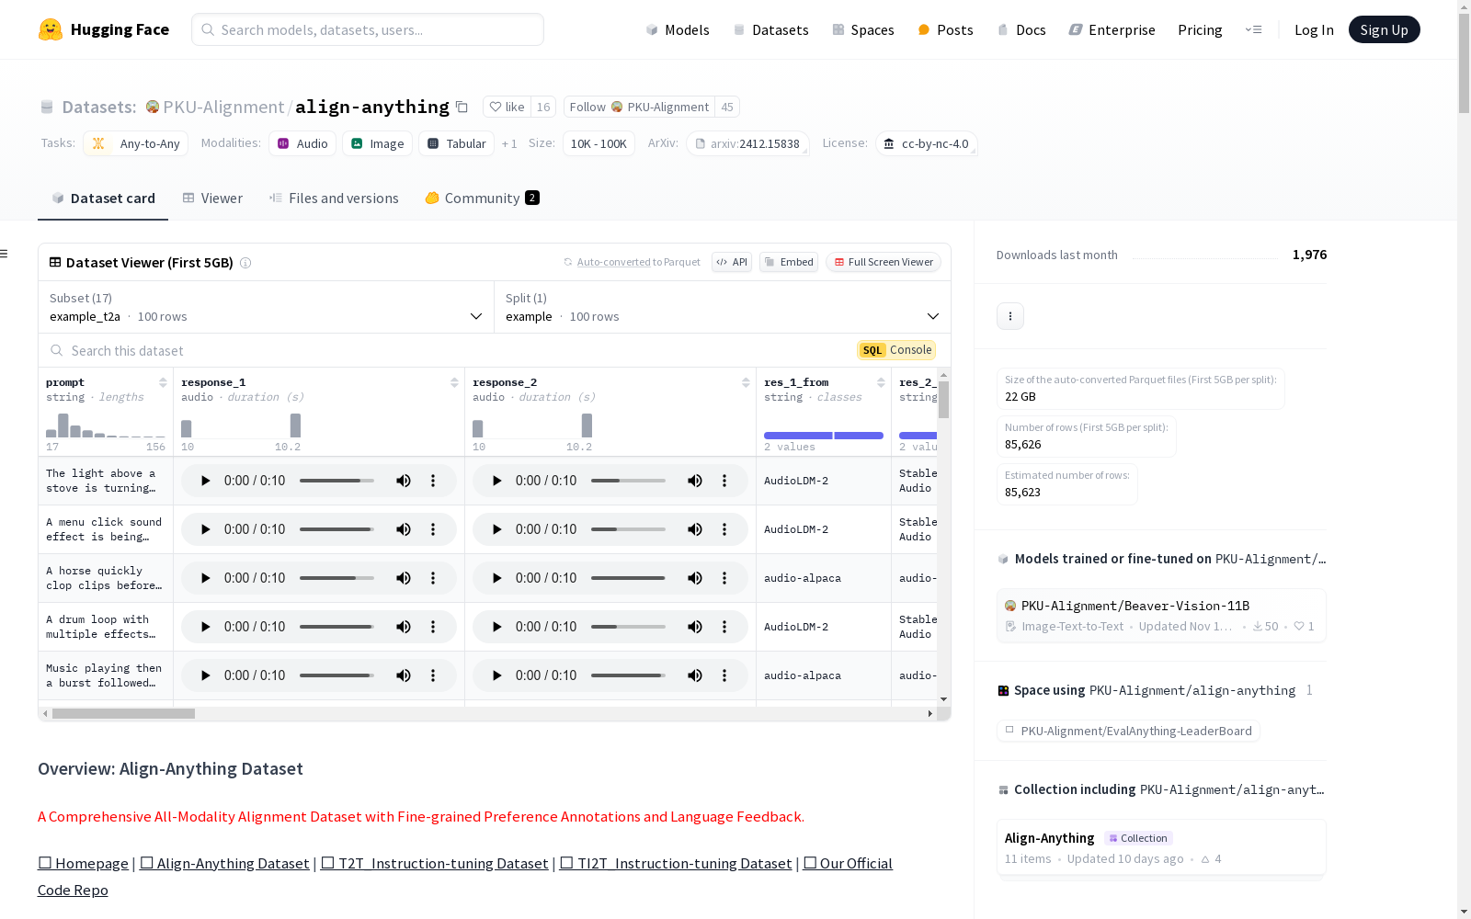Play response_2 audio for stove prompt row
1471x919 pixels.
pyautogui.click(x=496, y=481)
